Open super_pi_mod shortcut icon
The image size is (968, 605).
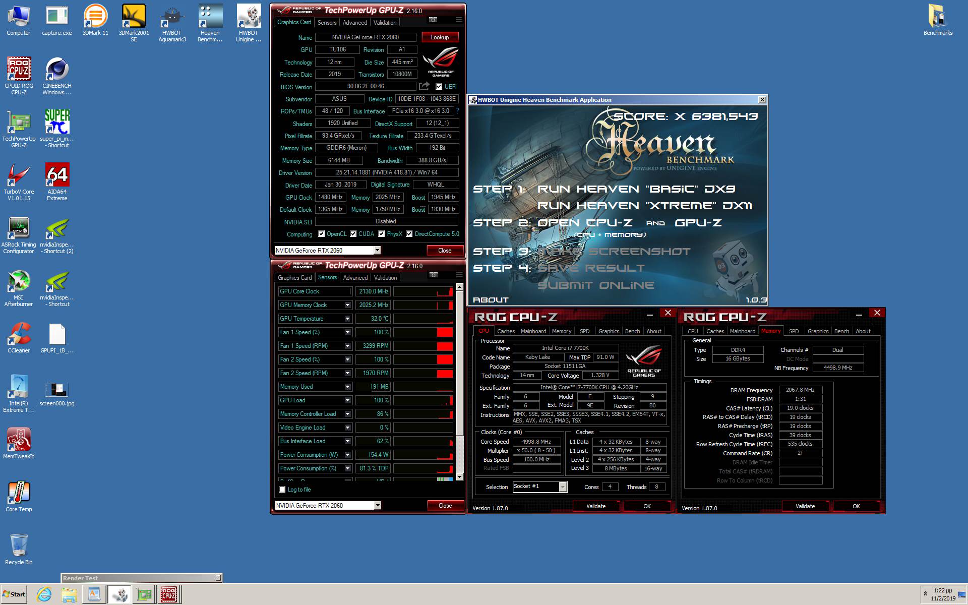(57, 129)
